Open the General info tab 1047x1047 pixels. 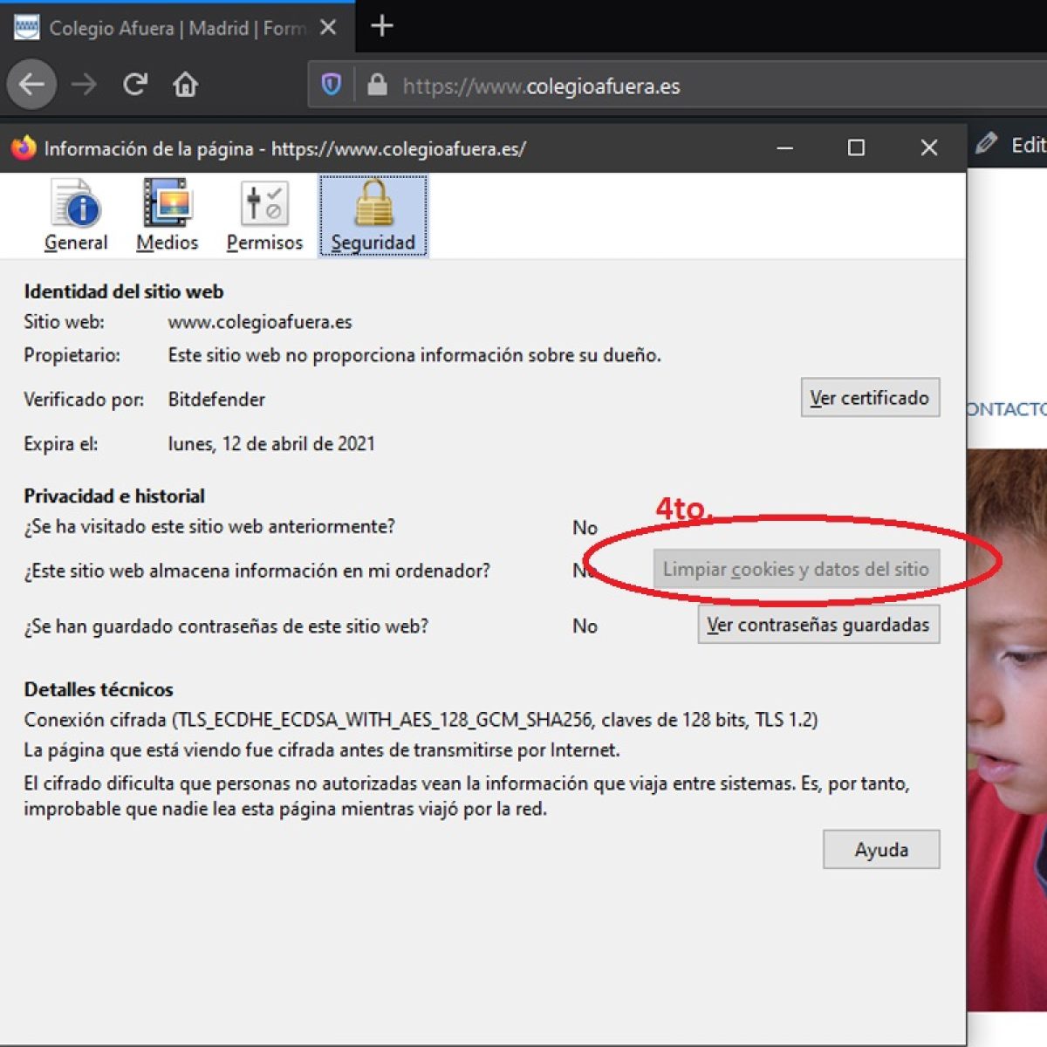pyautogui.click(x=76, y=216)
